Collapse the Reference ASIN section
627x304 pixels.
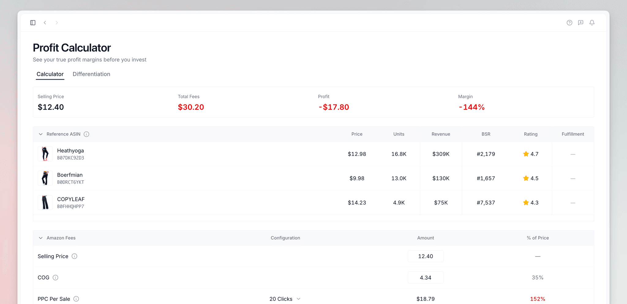click(x=41, y=134)
